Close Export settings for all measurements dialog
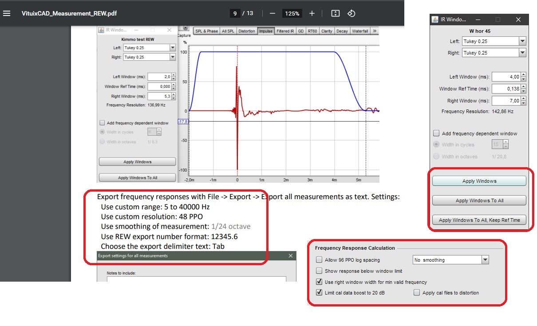The image size is (537, 326). 291,256
